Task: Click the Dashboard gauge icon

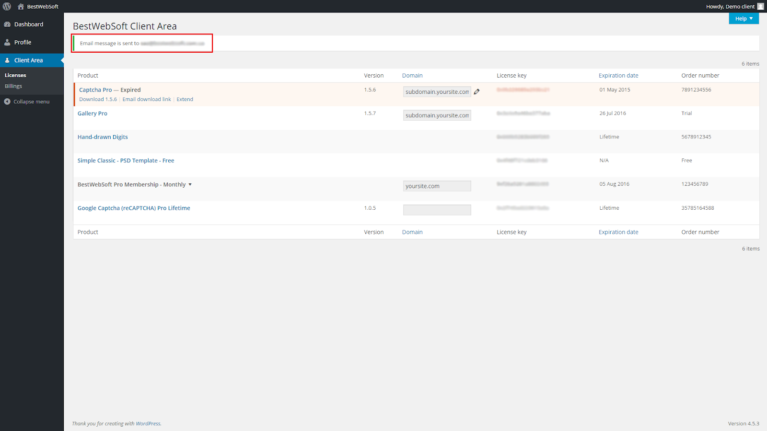Action: 7,24
